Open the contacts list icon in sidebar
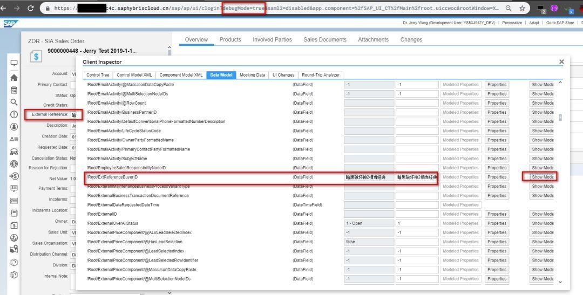This screenshot has width=583, height=295. click(x=13, y=139)
